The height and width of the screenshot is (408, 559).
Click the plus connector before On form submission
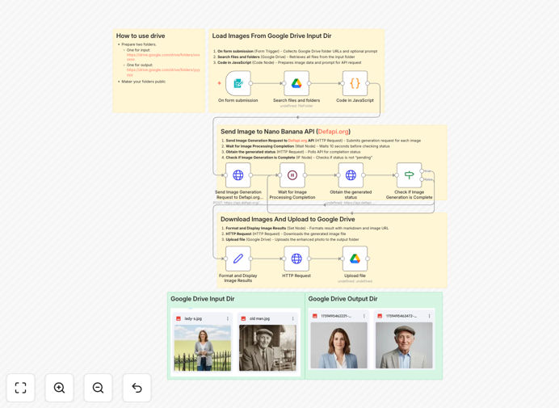219,83
